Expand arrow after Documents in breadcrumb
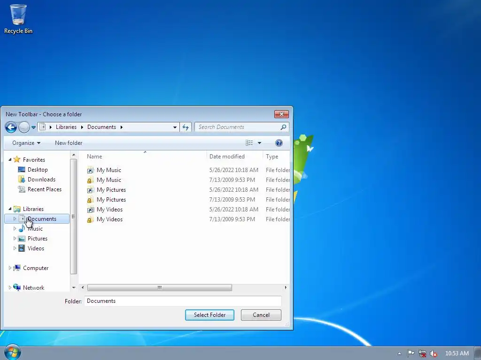Viewport: 481px width, 360px height. (x=122, y=127)
